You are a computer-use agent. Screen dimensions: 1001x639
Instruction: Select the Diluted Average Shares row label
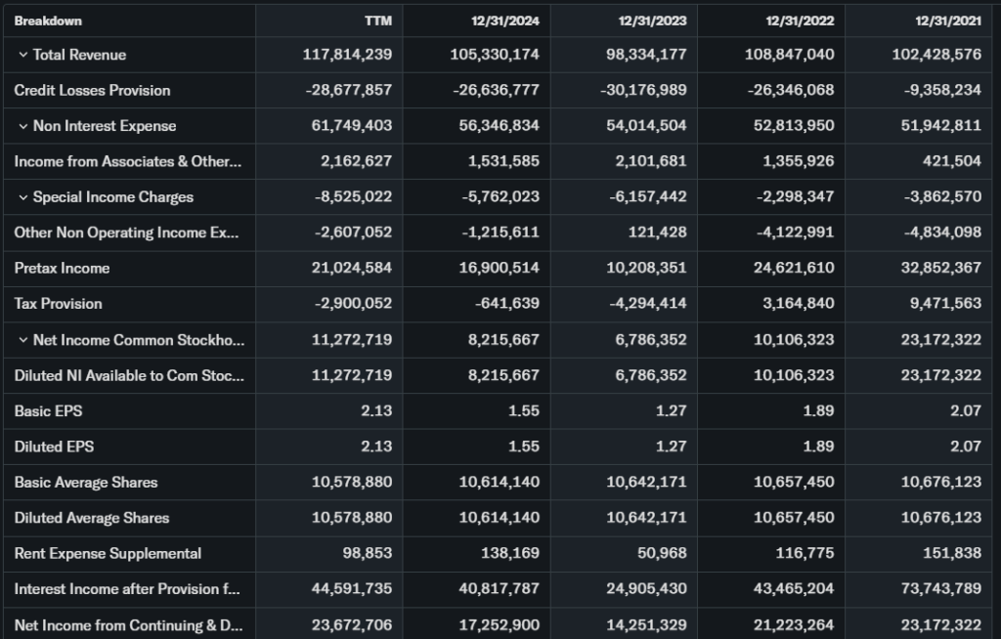(x=92, y=518)
